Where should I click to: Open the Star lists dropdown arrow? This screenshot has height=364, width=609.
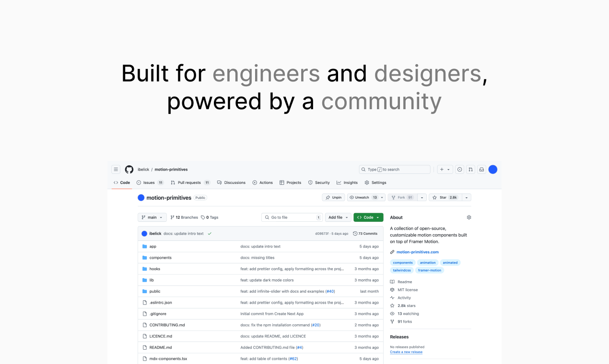467,197
